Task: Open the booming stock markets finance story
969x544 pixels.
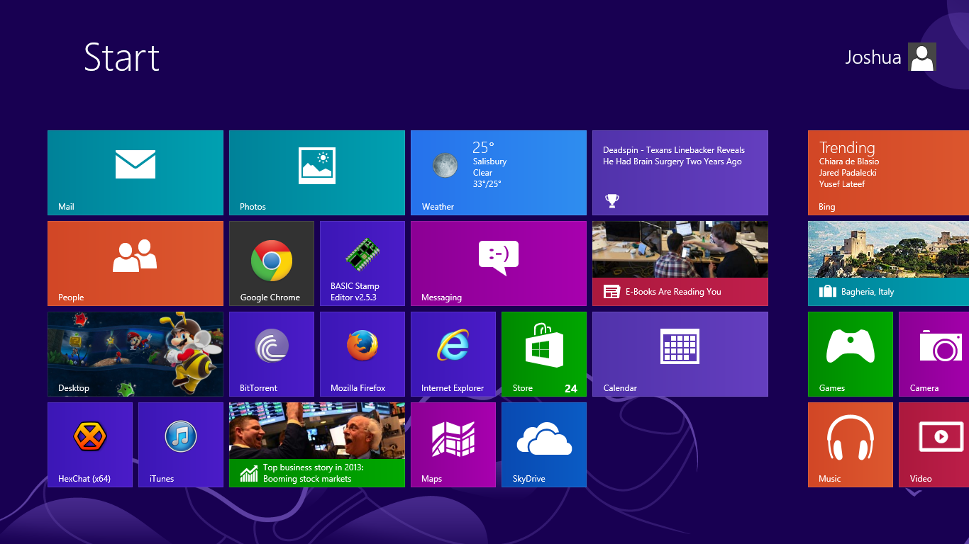Action: 316,444
